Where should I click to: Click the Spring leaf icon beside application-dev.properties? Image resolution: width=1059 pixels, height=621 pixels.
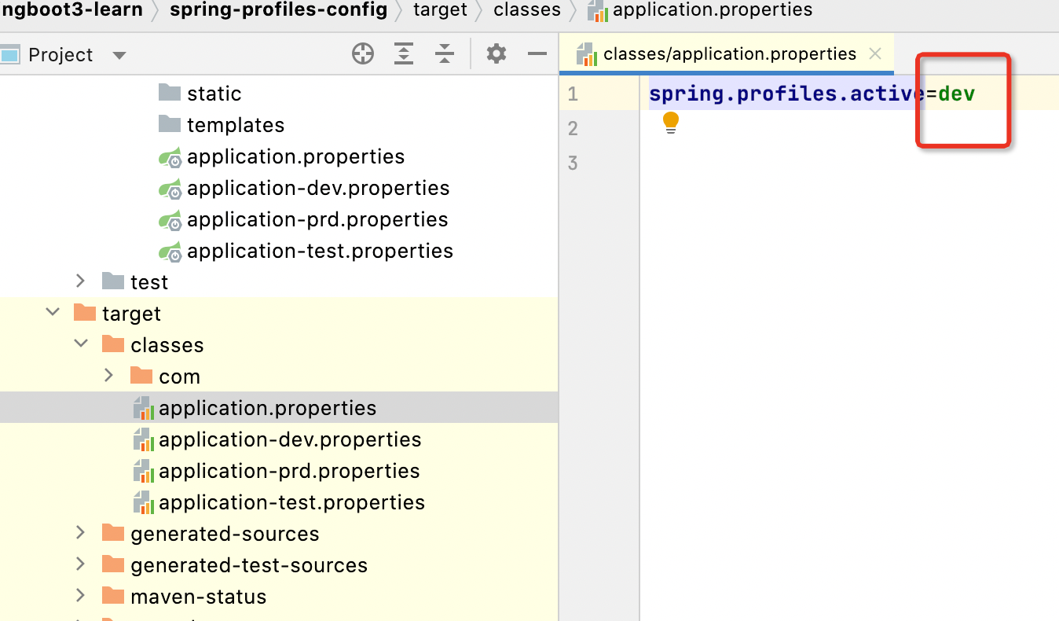(170, 188)
